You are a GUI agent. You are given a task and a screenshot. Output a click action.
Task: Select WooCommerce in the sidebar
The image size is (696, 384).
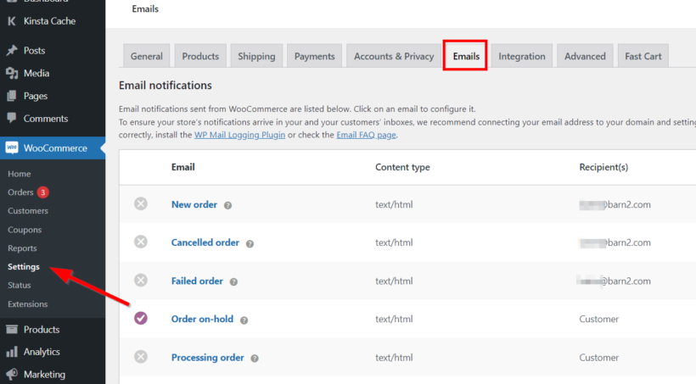pos(53,147)
